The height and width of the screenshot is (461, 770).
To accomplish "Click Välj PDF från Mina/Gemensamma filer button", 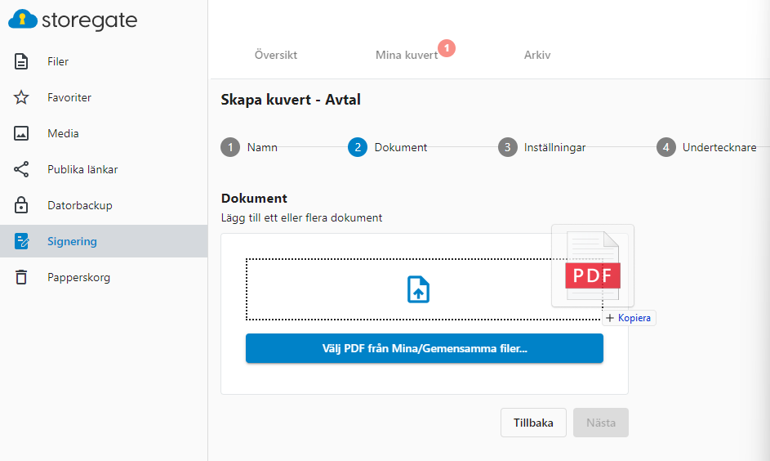I will (425, 348).
